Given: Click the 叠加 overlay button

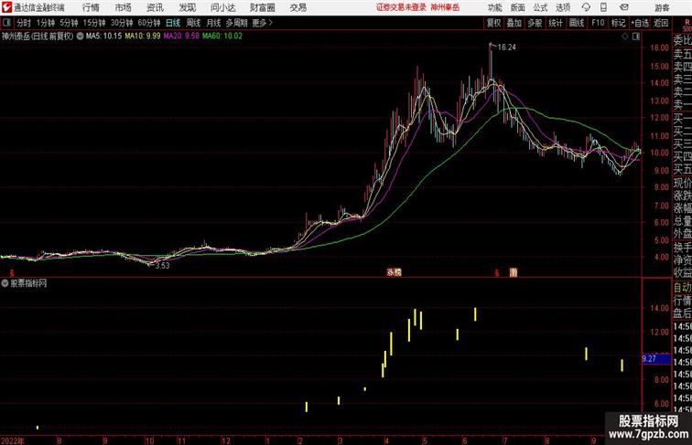Looking at the screenshot, I should tap(514, 23).
